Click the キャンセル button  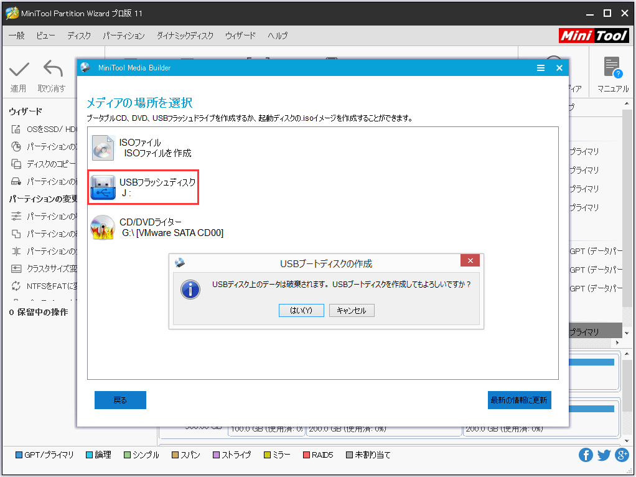[352, 311]
